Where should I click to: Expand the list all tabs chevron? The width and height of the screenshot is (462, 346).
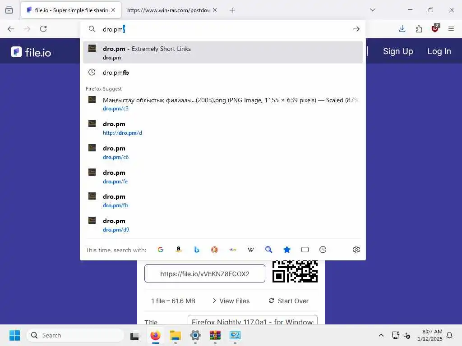[x=373, y=10]
